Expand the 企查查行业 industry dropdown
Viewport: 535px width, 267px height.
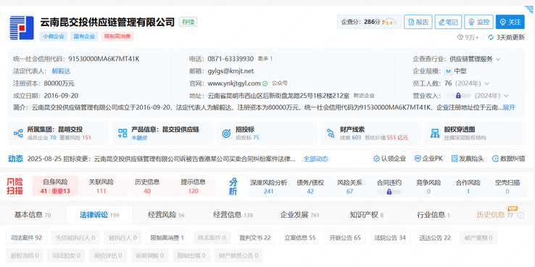(498, 59)
